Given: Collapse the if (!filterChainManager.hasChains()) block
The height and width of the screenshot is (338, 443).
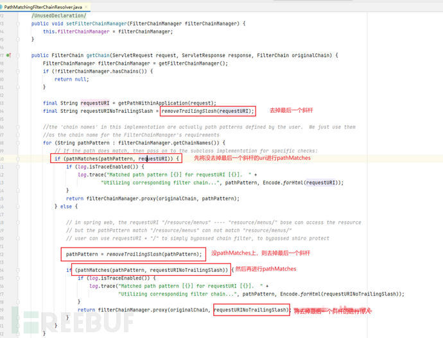Looking at the screenshot, I should 17,71.
